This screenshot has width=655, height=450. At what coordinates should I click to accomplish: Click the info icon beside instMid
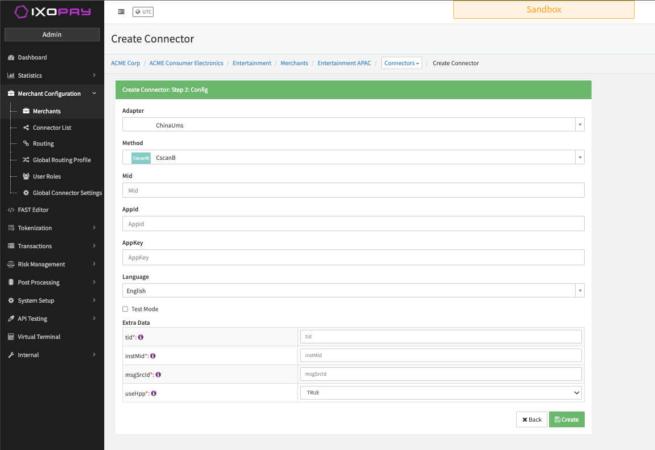[x=153, y=356]
